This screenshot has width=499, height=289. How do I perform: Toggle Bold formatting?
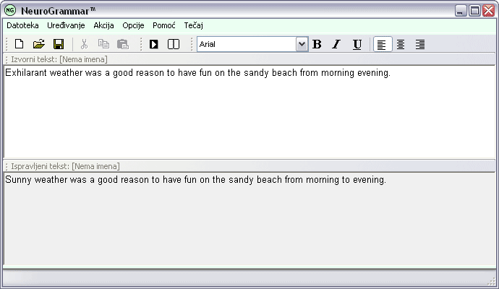pos(317,44)
